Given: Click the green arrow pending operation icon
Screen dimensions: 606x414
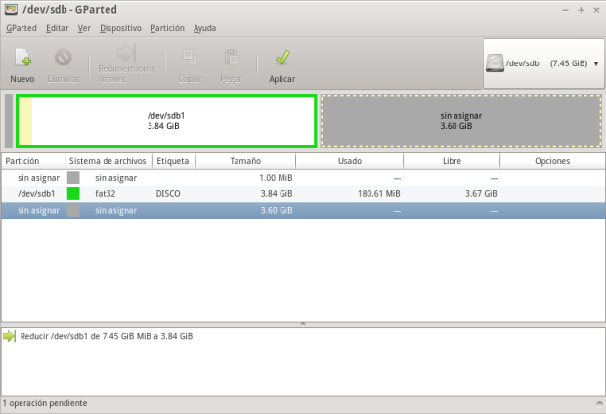Looking at the screenshot, I should [x=10, y=336].
